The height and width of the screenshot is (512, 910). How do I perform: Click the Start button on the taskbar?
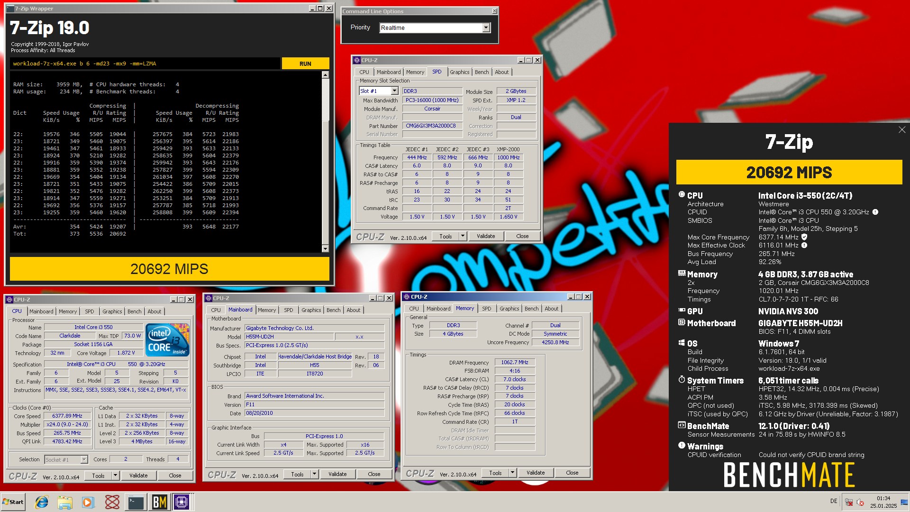13,502
